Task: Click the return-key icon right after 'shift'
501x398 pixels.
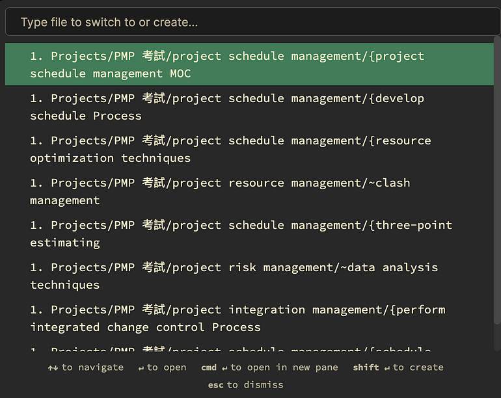Action: (x=386, y=368)
